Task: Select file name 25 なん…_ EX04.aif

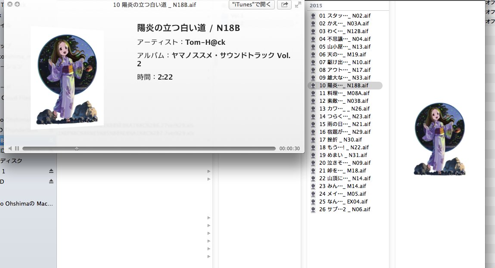Action: pyautogui.click(x=343, y=201)
